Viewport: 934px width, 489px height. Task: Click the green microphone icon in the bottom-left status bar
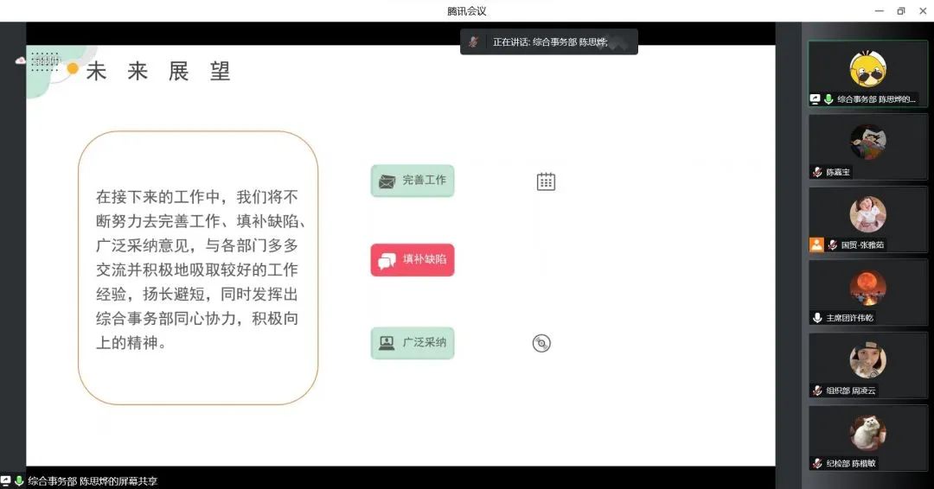(x=19, y=481)
